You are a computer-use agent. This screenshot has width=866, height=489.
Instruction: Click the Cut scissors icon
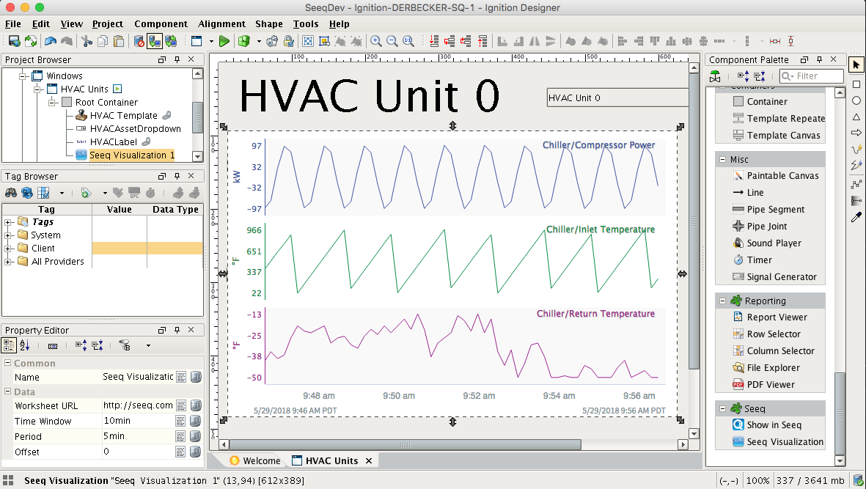coord(87,41)
